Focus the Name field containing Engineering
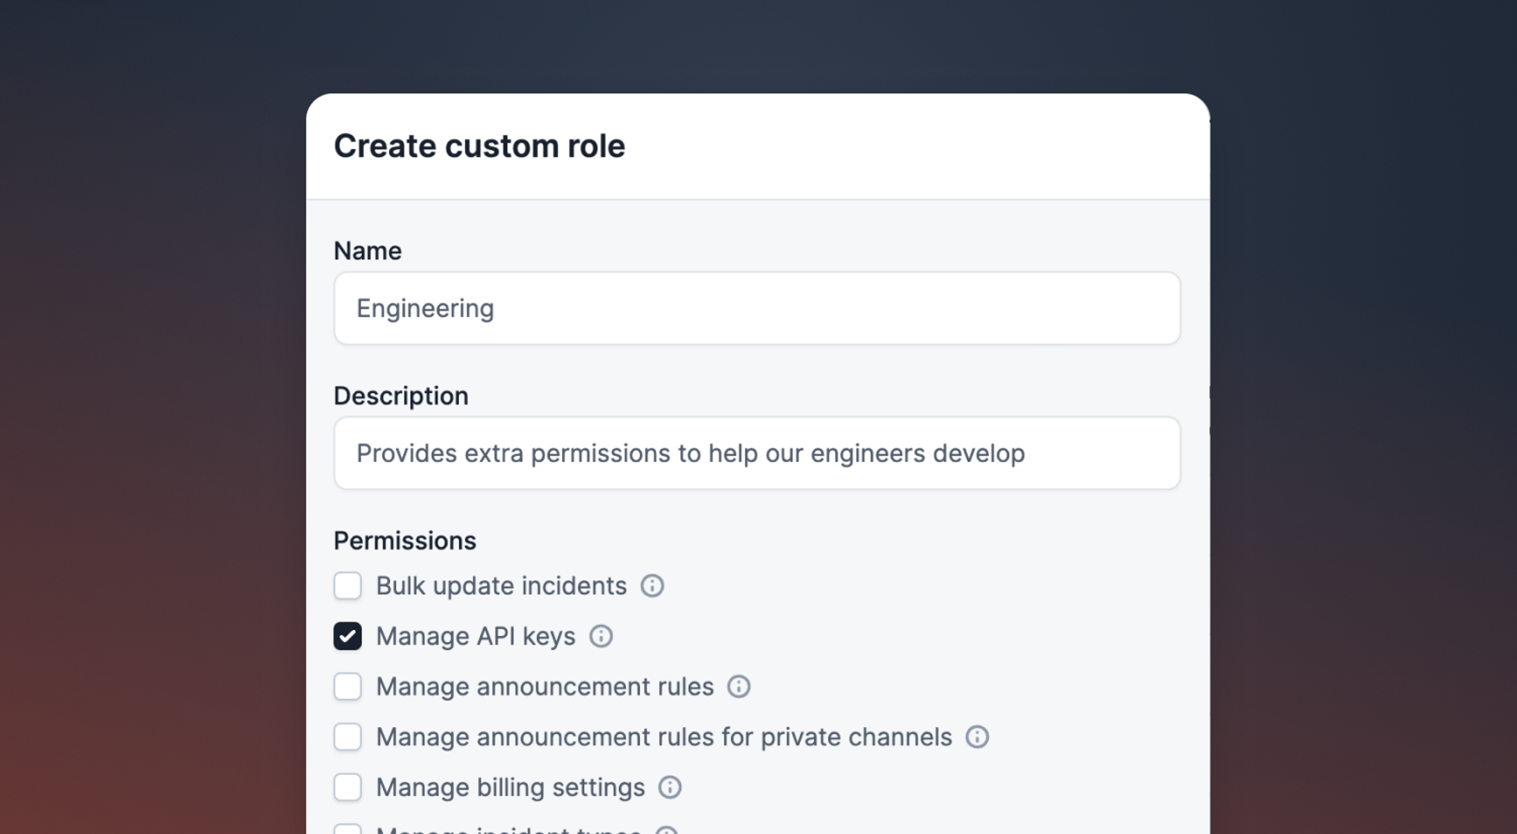Image resolution: width=1517 pixels, height=834 pixels. [x=756, y=308]
